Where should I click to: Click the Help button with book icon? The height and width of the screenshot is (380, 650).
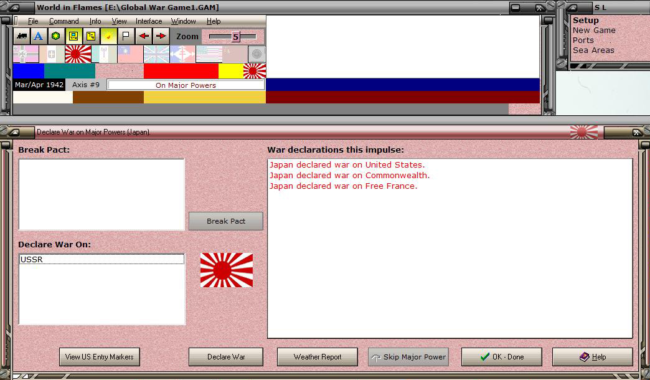[x=593, y=357]
